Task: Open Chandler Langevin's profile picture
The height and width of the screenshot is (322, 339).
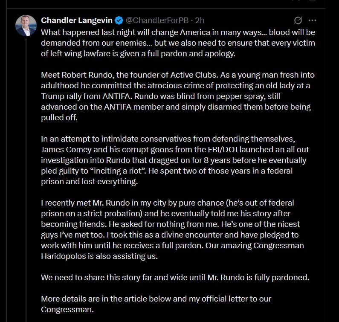Action: tap(26, 26)
